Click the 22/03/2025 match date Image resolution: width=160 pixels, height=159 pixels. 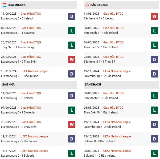91,57
